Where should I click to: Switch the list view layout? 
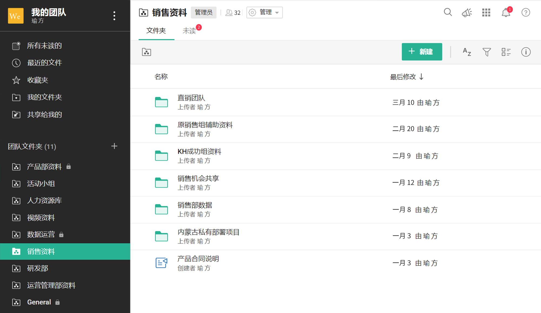click(x=506, y=52)
